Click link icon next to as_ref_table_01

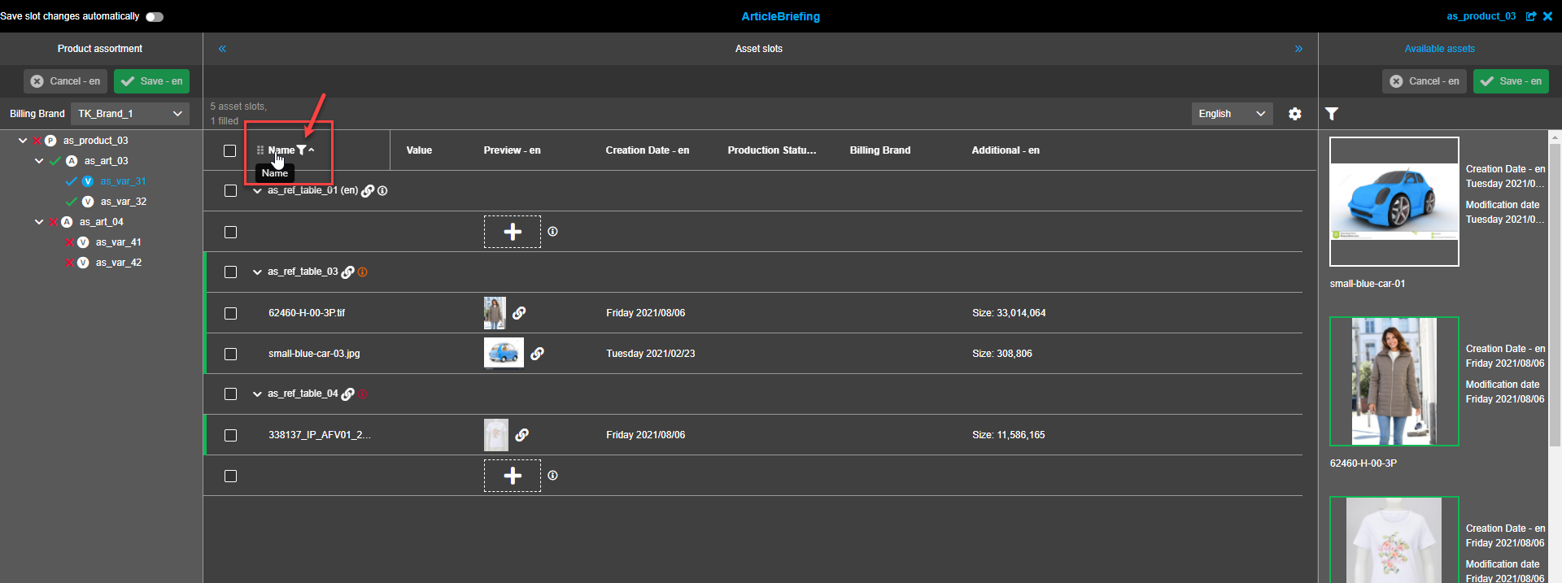tap(368, 191)
